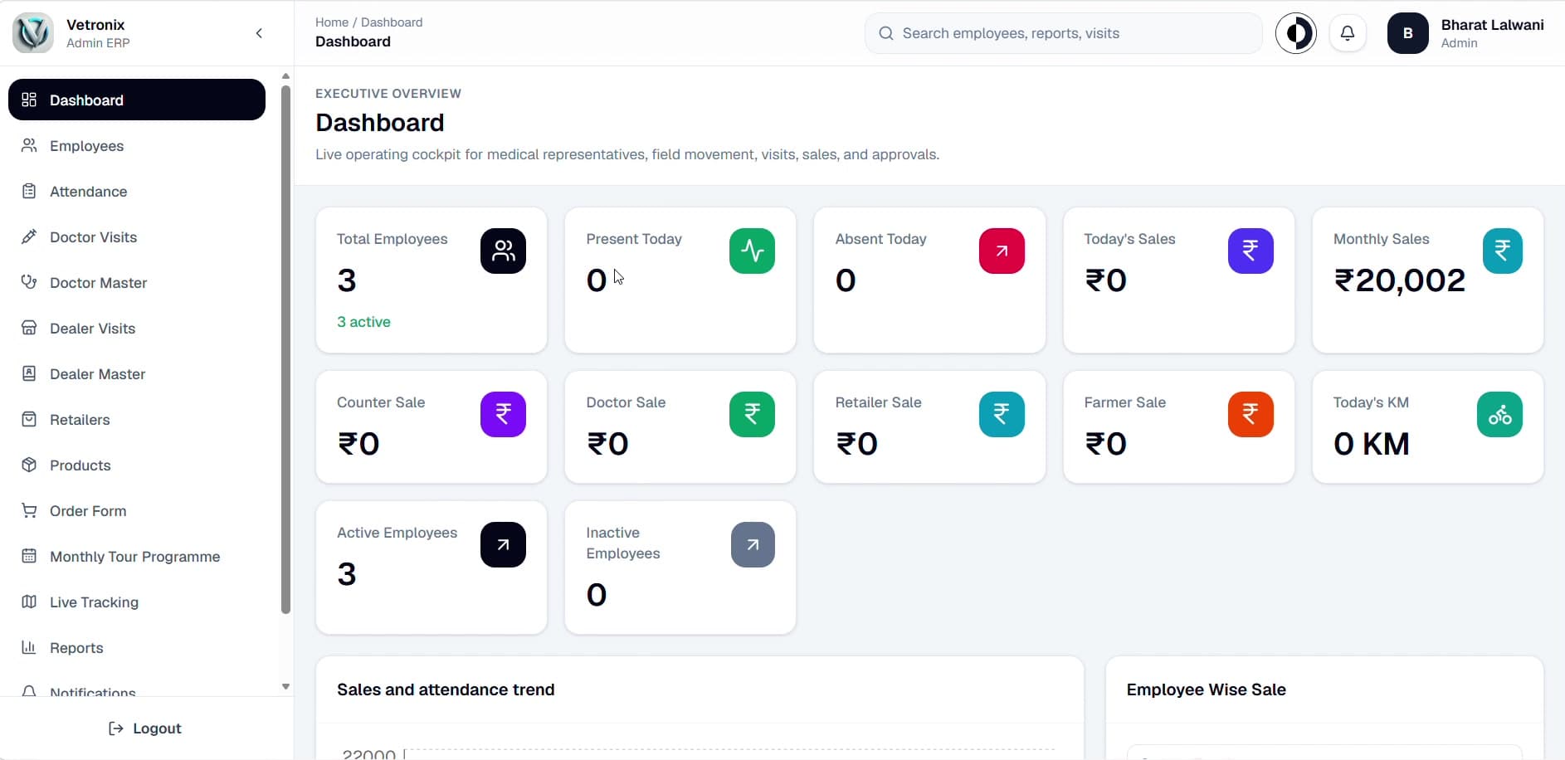Open the Dashboard menu item
1565x760 pixels.
pos(137,100)
